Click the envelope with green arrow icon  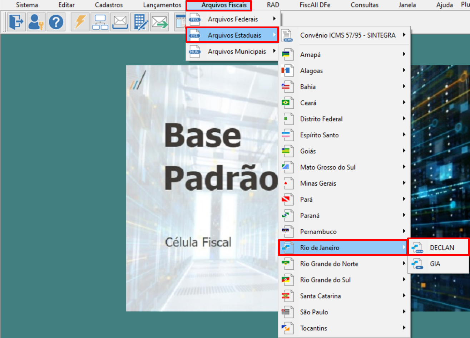[160, 22]
